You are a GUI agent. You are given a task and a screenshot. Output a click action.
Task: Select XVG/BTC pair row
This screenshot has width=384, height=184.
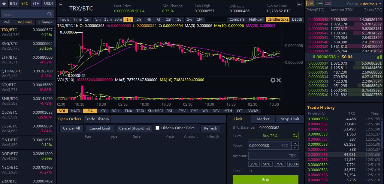click(27, 46)
